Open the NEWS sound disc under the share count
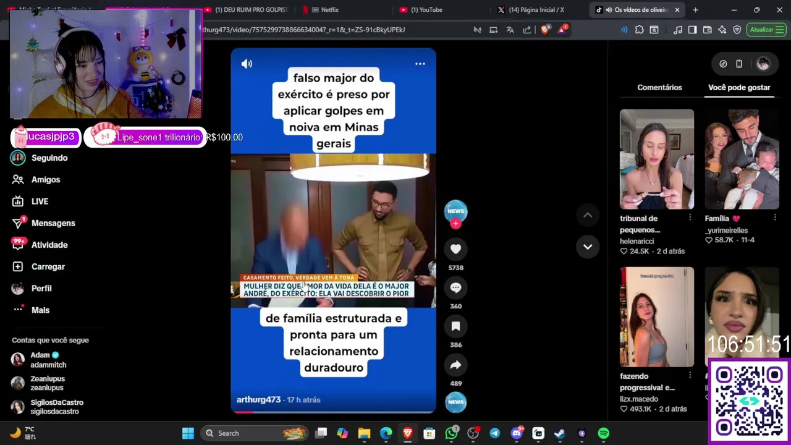Image resolution: width=791 pixels, height=445 pixels. tap(455, 402)
